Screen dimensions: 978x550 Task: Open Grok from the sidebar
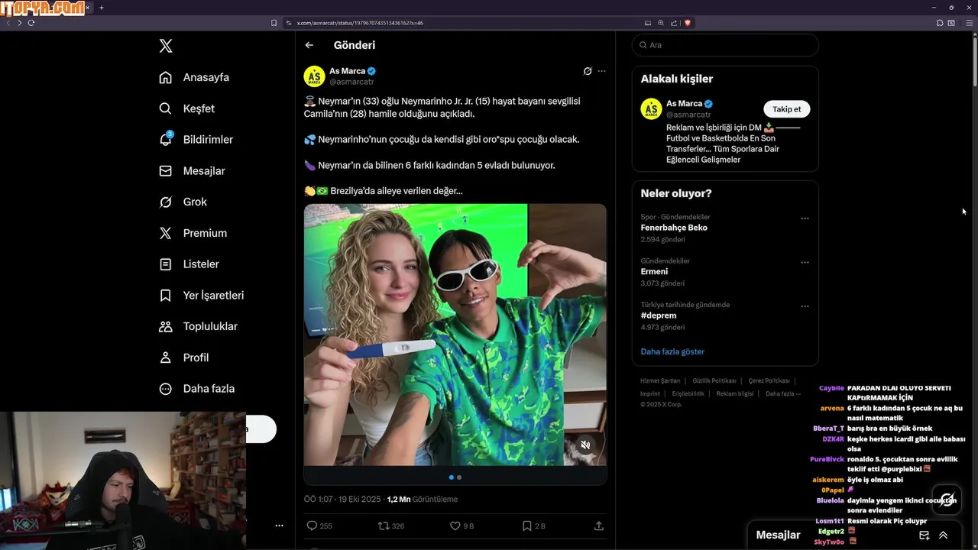point(183,202)
